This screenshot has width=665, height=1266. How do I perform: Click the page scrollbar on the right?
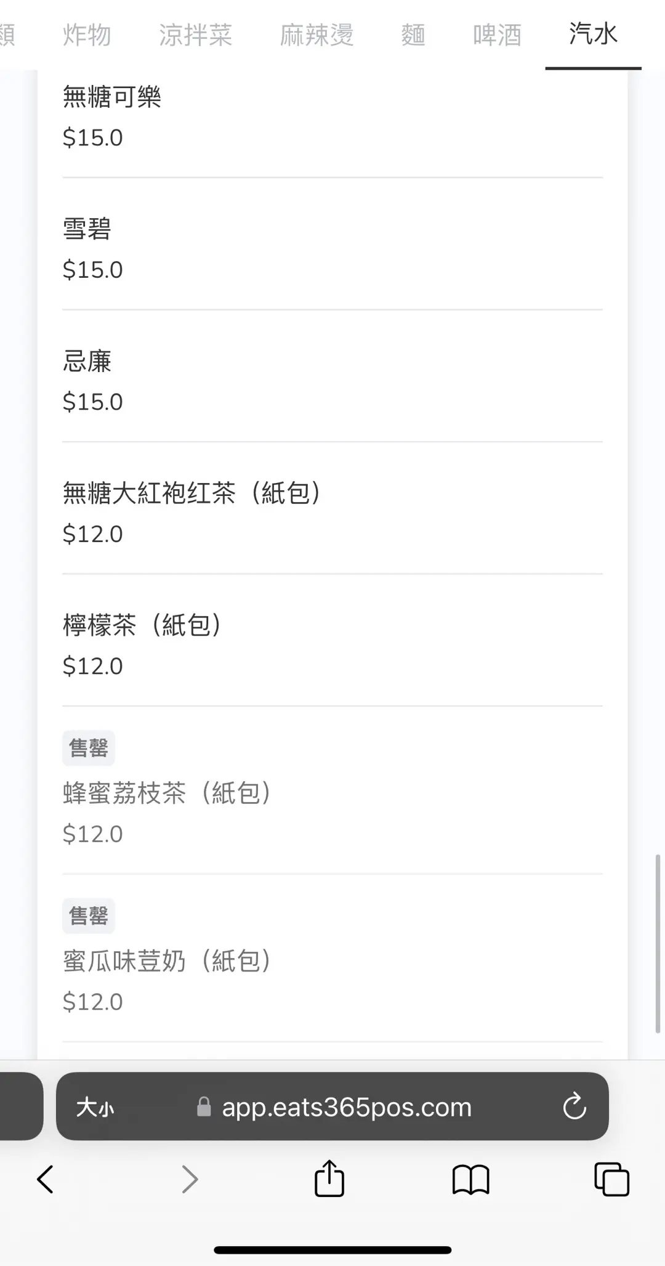point(657,943)
